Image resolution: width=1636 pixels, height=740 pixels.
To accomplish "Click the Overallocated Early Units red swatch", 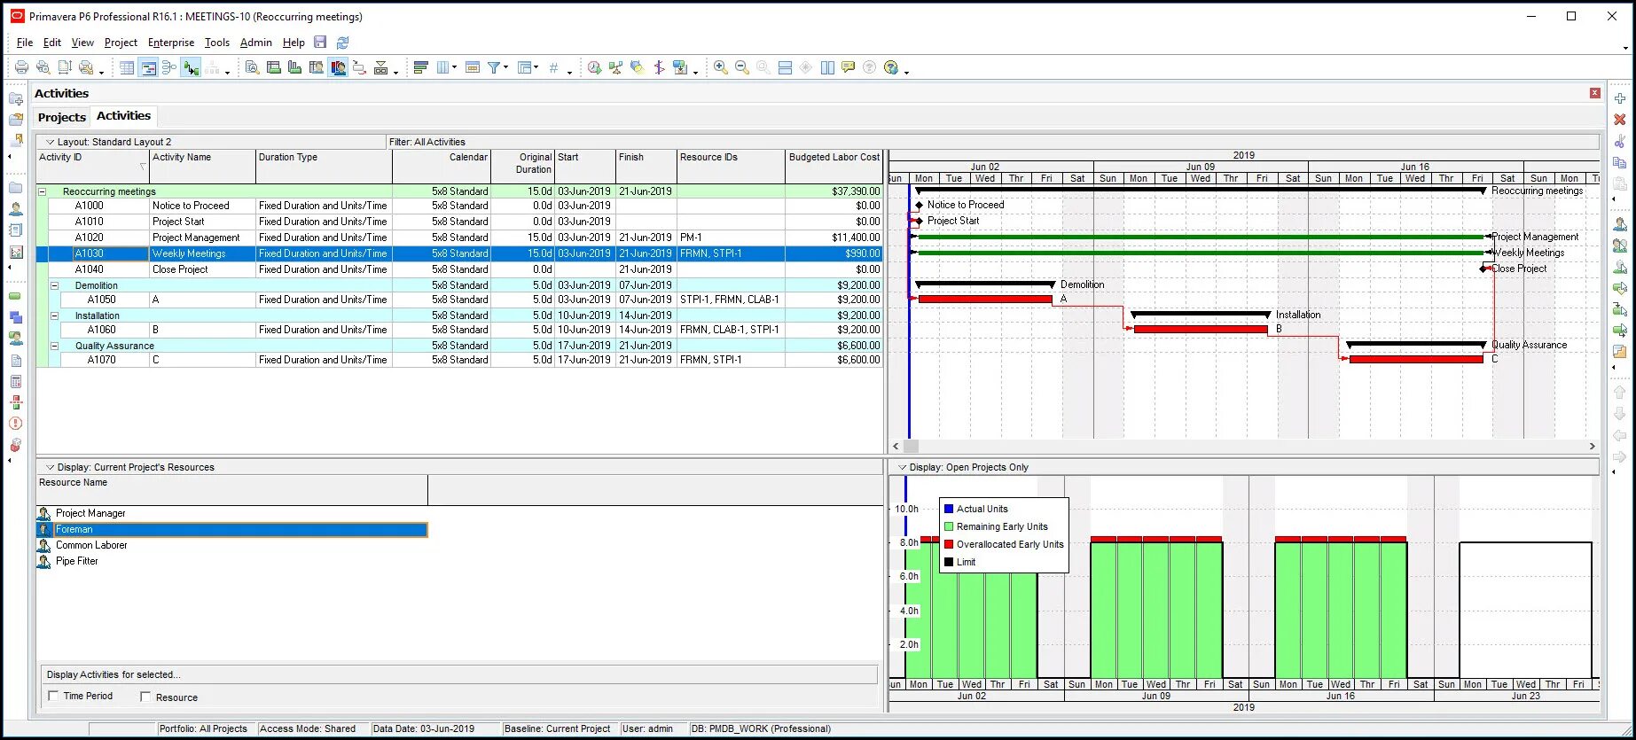I will (x=949, y=544).
